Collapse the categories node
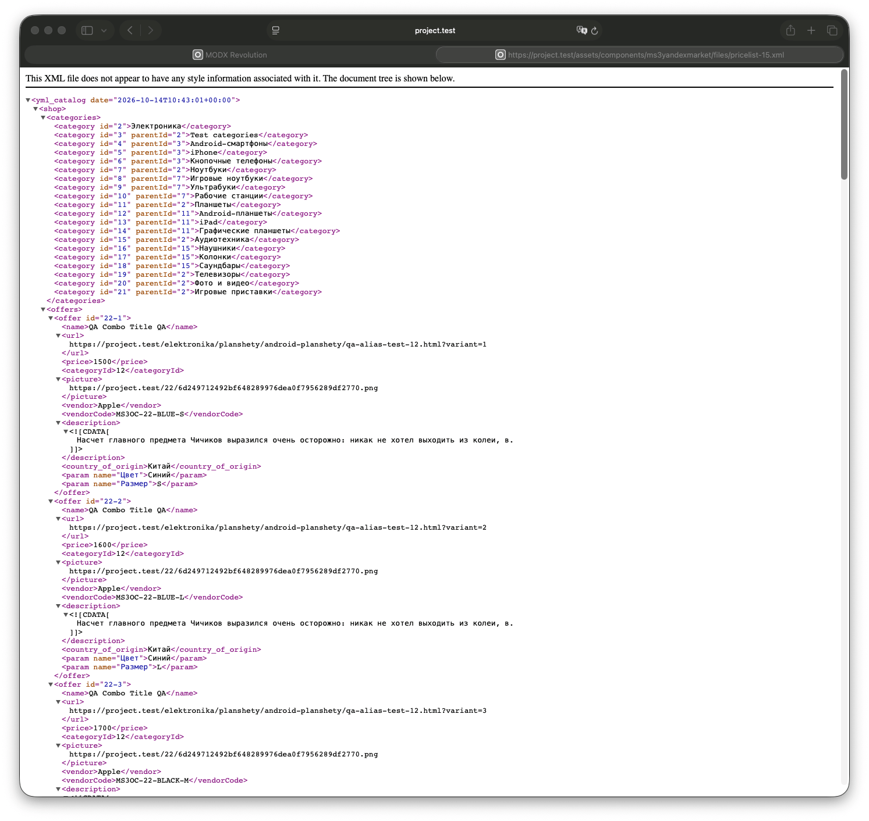Screen dimensions: 869x821 tap(43, 117)
